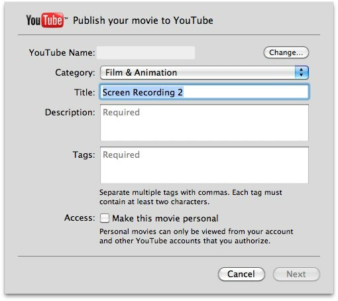The width and height of the screenshot is (338, 301).
Task: Click the YouTube logo icon
Action: click(x=46, y=20)
